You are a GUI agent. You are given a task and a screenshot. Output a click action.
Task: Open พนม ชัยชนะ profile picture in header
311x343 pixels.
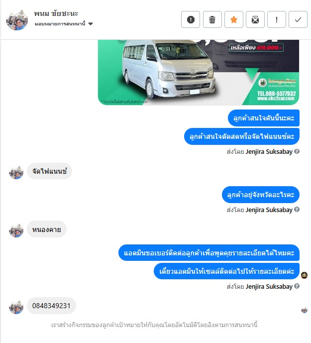coord(17,20)
